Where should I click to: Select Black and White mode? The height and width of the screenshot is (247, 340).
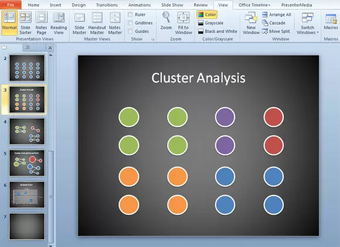217,32
